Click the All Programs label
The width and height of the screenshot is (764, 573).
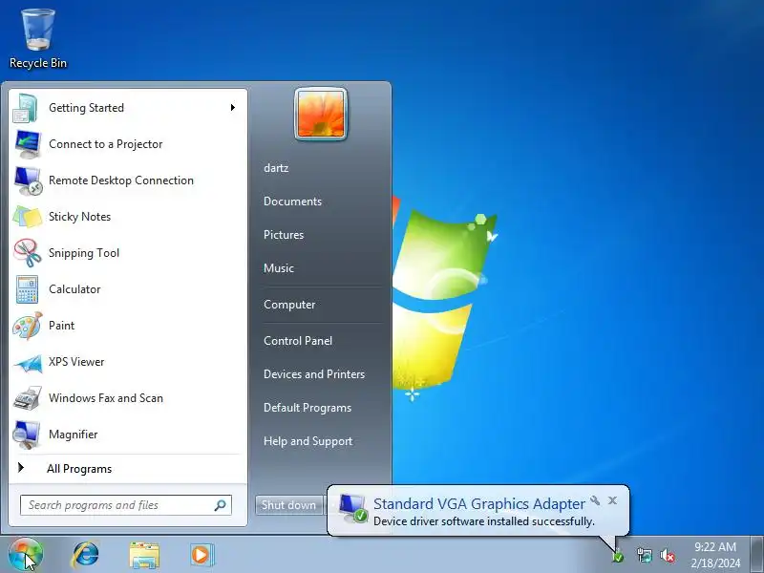(79, 469)
